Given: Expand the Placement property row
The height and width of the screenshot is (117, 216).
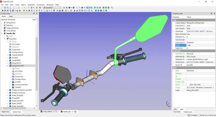Looking at the screenshot, I should (x=174, y=31).
